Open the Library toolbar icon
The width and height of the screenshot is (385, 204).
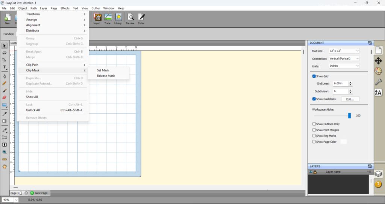(x=118, y=18)
